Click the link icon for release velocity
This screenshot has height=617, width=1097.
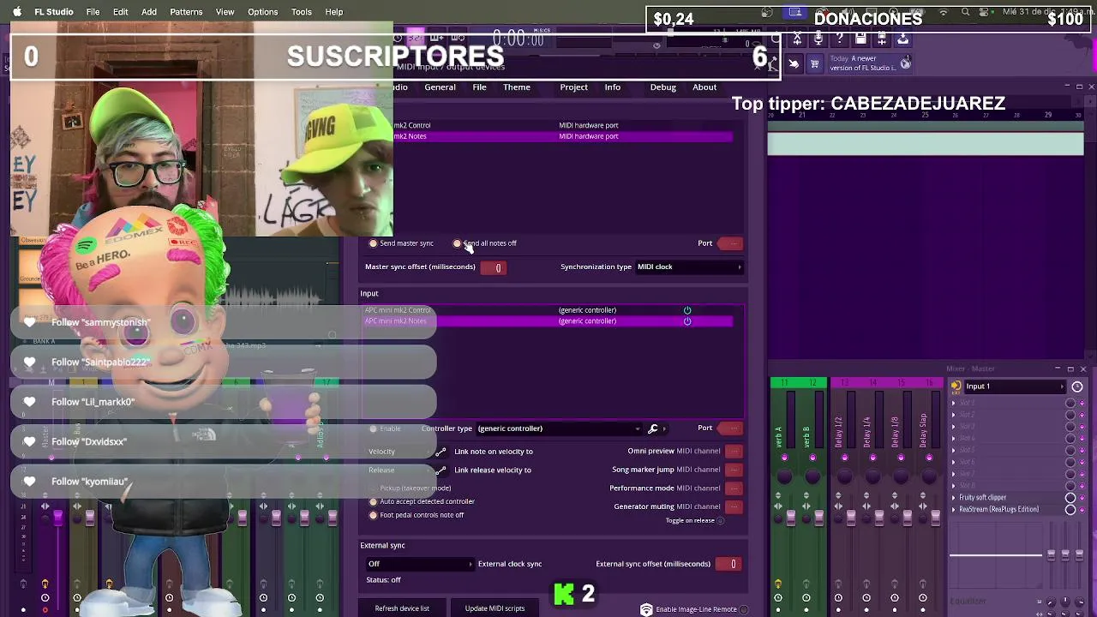pyautogui.click(x=441, y=470)
